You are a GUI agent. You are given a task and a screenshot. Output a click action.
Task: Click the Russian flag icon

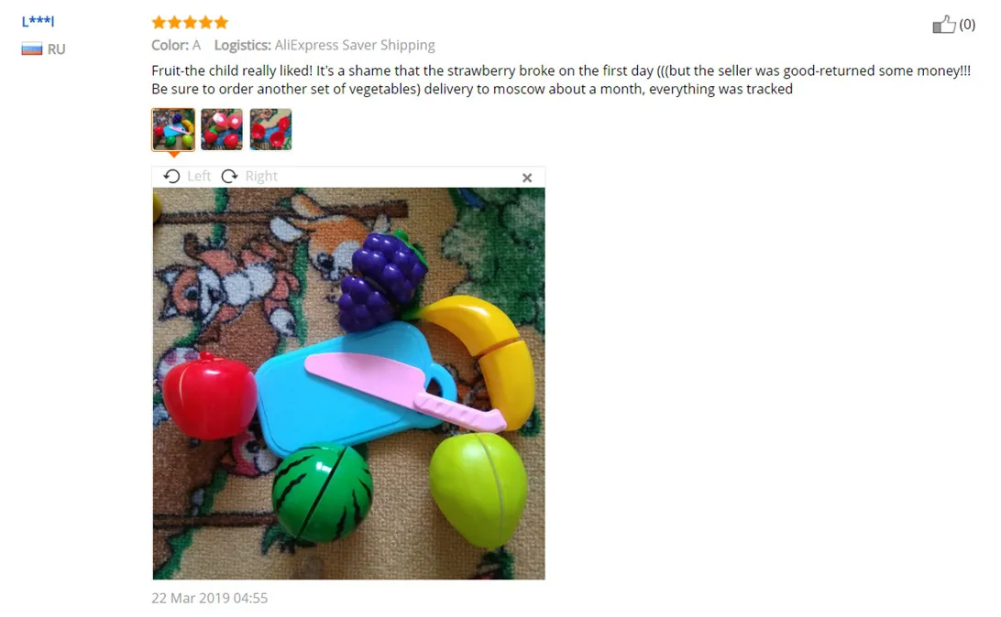point(32,49)
